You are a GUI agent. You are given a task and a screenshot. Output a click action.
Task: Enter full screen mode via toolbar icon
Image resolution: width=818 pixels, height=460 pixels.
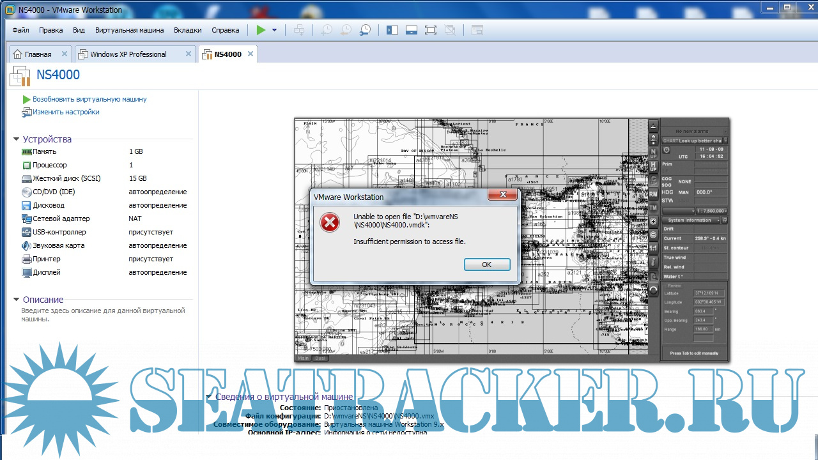430,30
